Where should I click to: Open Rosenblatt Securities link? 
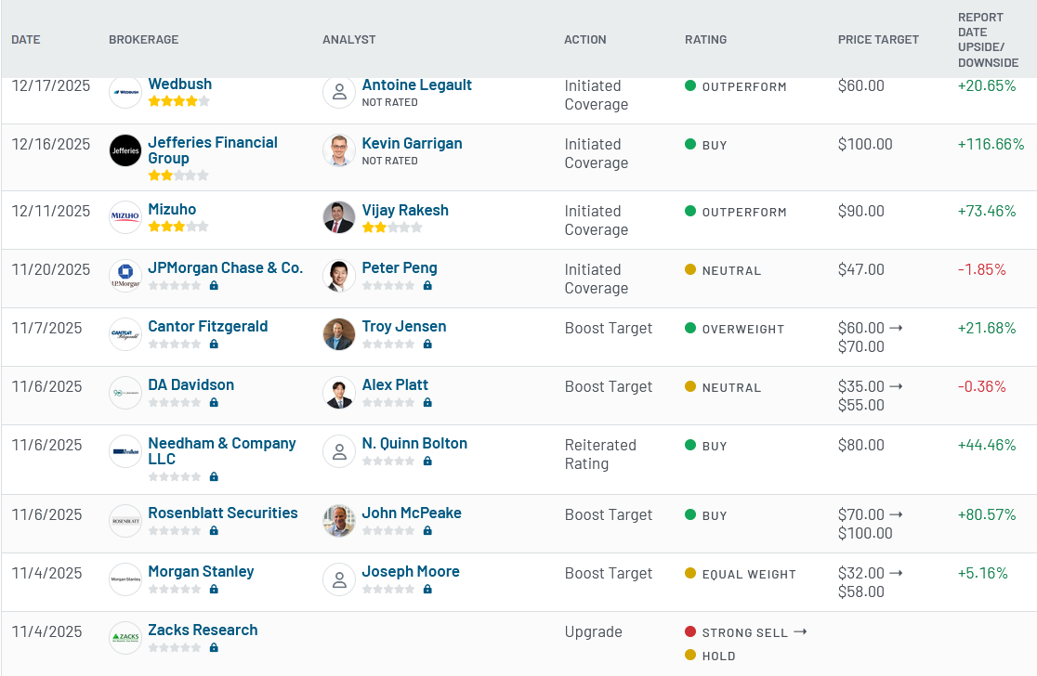[223, 513]
